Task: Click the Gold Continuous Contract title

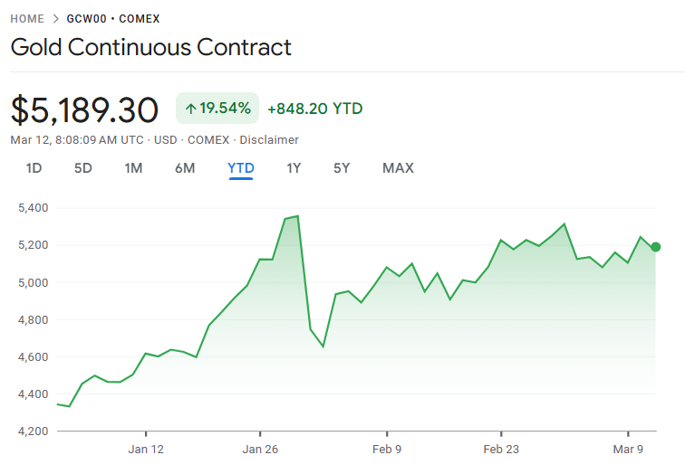Action: [x=151, y=47]
